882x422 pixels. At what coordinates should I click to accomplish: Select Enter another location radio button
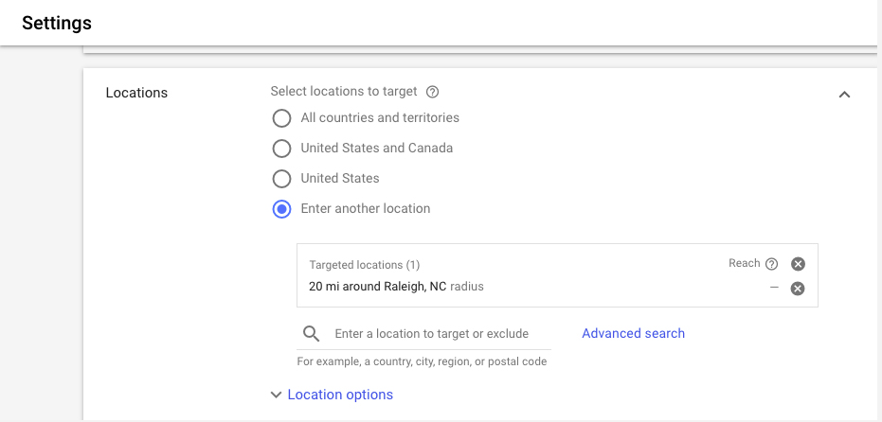click(x=281, y=209)
